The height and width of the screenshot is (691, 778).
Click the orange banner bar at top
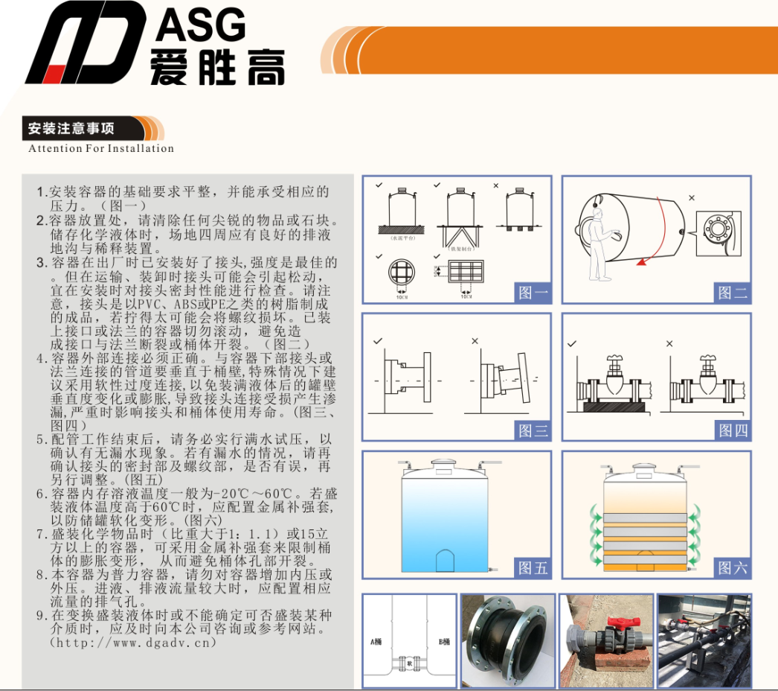click(x=565, y=50)
